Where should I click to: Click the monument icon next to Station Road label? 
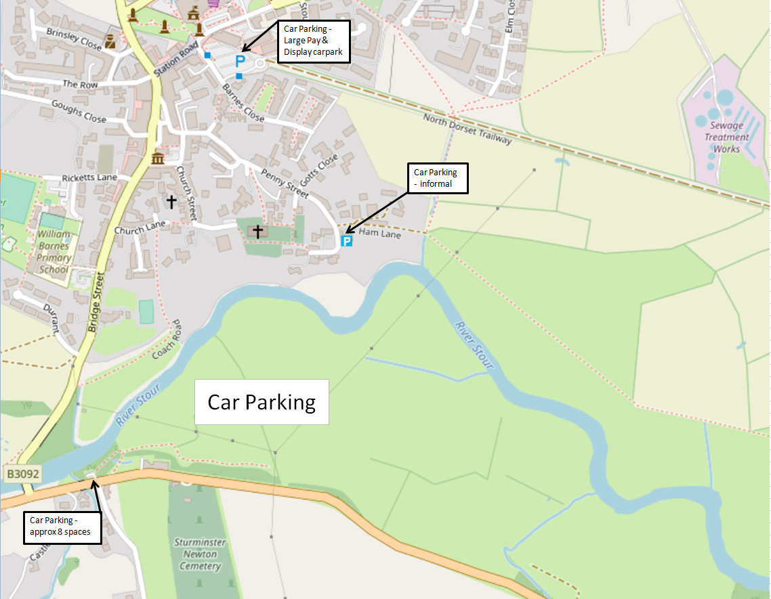coord(199,30)
